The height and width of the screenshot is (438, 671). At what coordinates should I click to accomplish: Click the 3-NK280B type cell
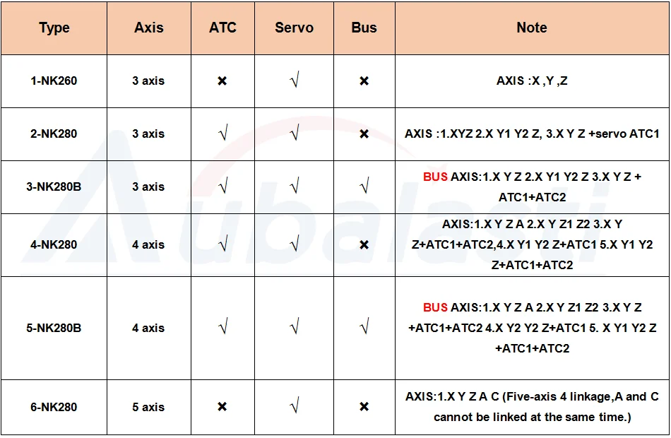(x=54, y=187)
